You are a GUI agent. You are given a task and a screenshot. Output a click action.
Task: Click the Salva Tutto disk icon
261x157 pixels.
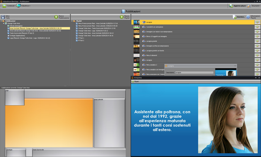[3, 17]
